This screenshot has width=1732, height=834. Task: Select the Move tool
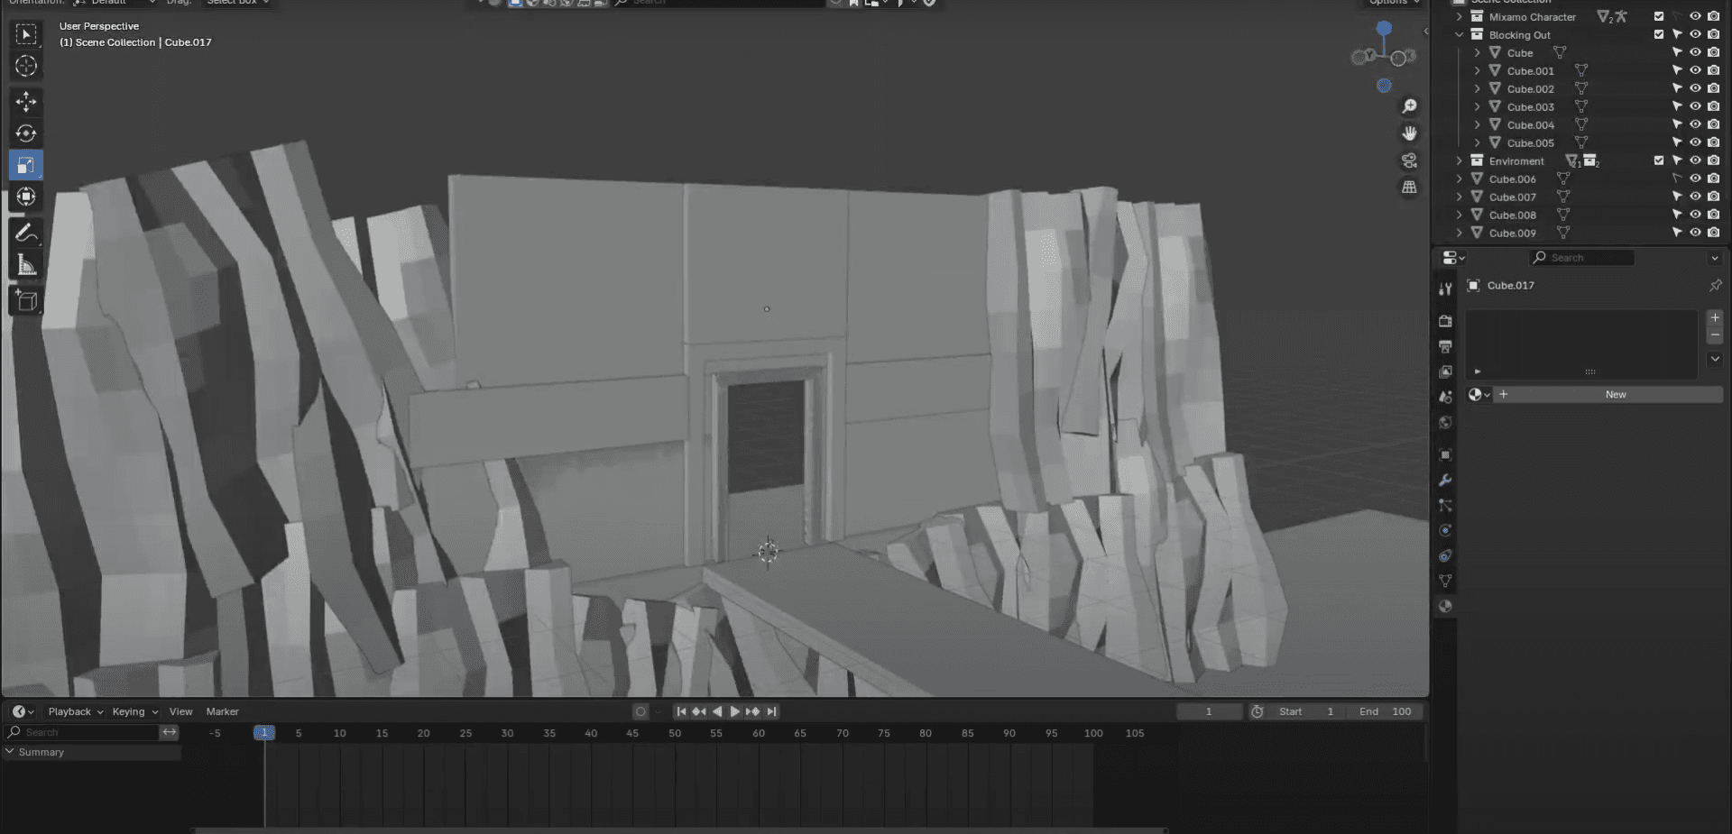[x=26, y=101]
